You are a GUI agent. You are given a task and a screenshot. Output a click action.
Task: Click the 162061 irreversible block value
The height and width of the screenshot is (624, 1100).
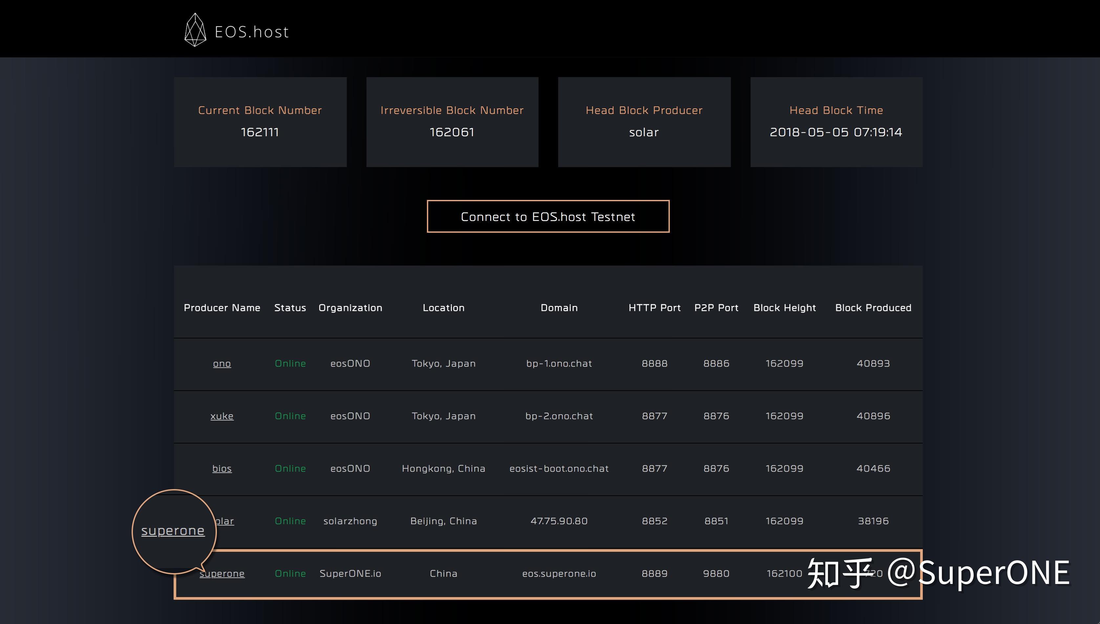coord(452,132)
